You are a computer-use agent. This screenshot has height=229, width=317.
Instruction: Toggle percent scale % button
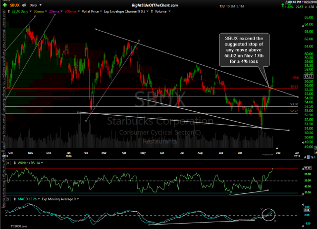(x=312, y=157)
